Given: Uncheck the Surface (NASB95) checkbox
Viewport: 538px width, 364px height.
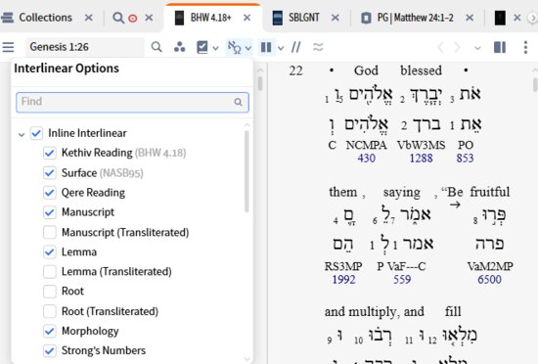Looking at the screenshot, I should (50, 172).
